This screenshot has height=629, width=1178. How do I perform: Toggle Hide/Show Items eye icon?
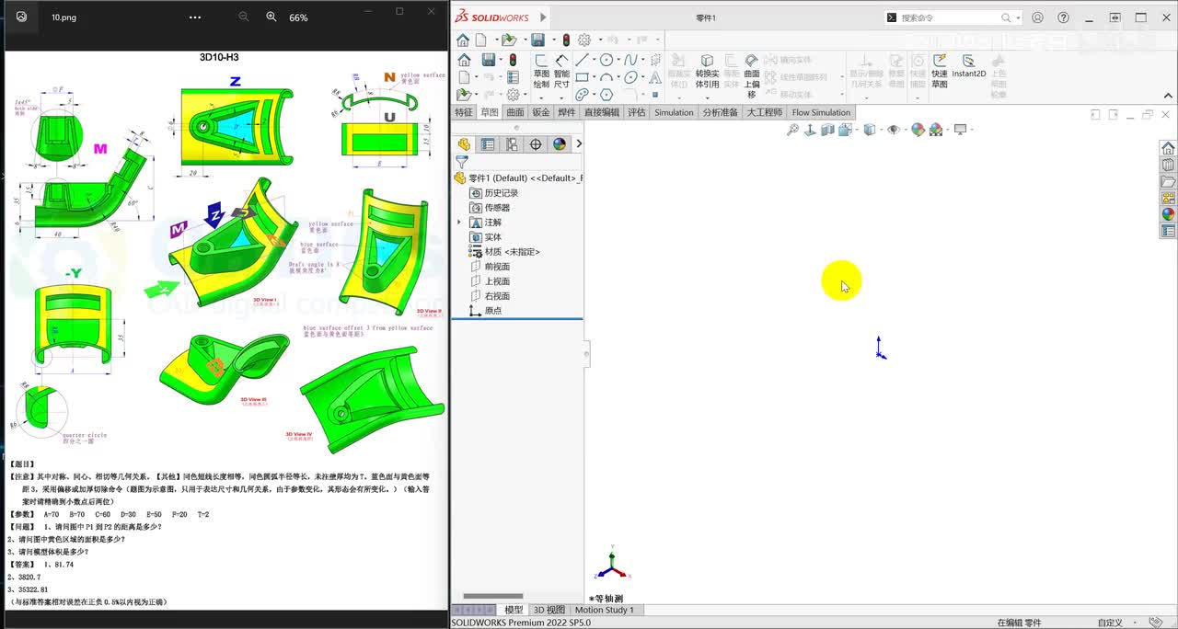point(893,130)
